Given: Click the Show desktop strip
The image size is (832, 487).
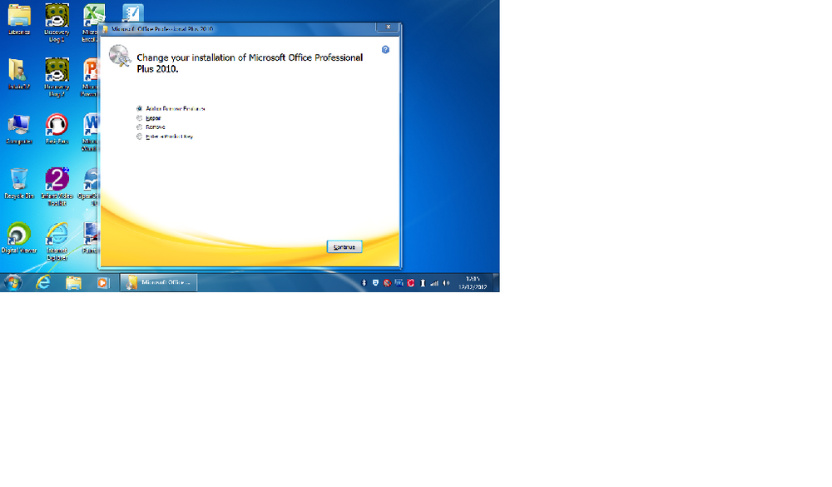Looking at the screenshot, I should [496, 282].
